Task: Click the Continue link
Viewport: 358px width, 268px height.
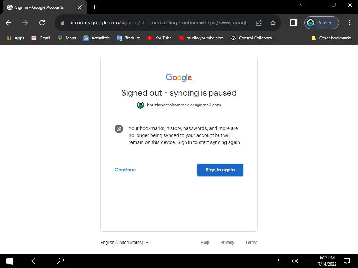Action: (125, 170)
